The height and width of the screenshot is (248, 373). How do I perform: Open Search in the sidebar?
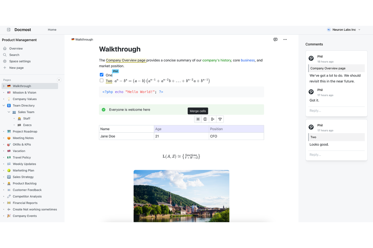[14, 55]
